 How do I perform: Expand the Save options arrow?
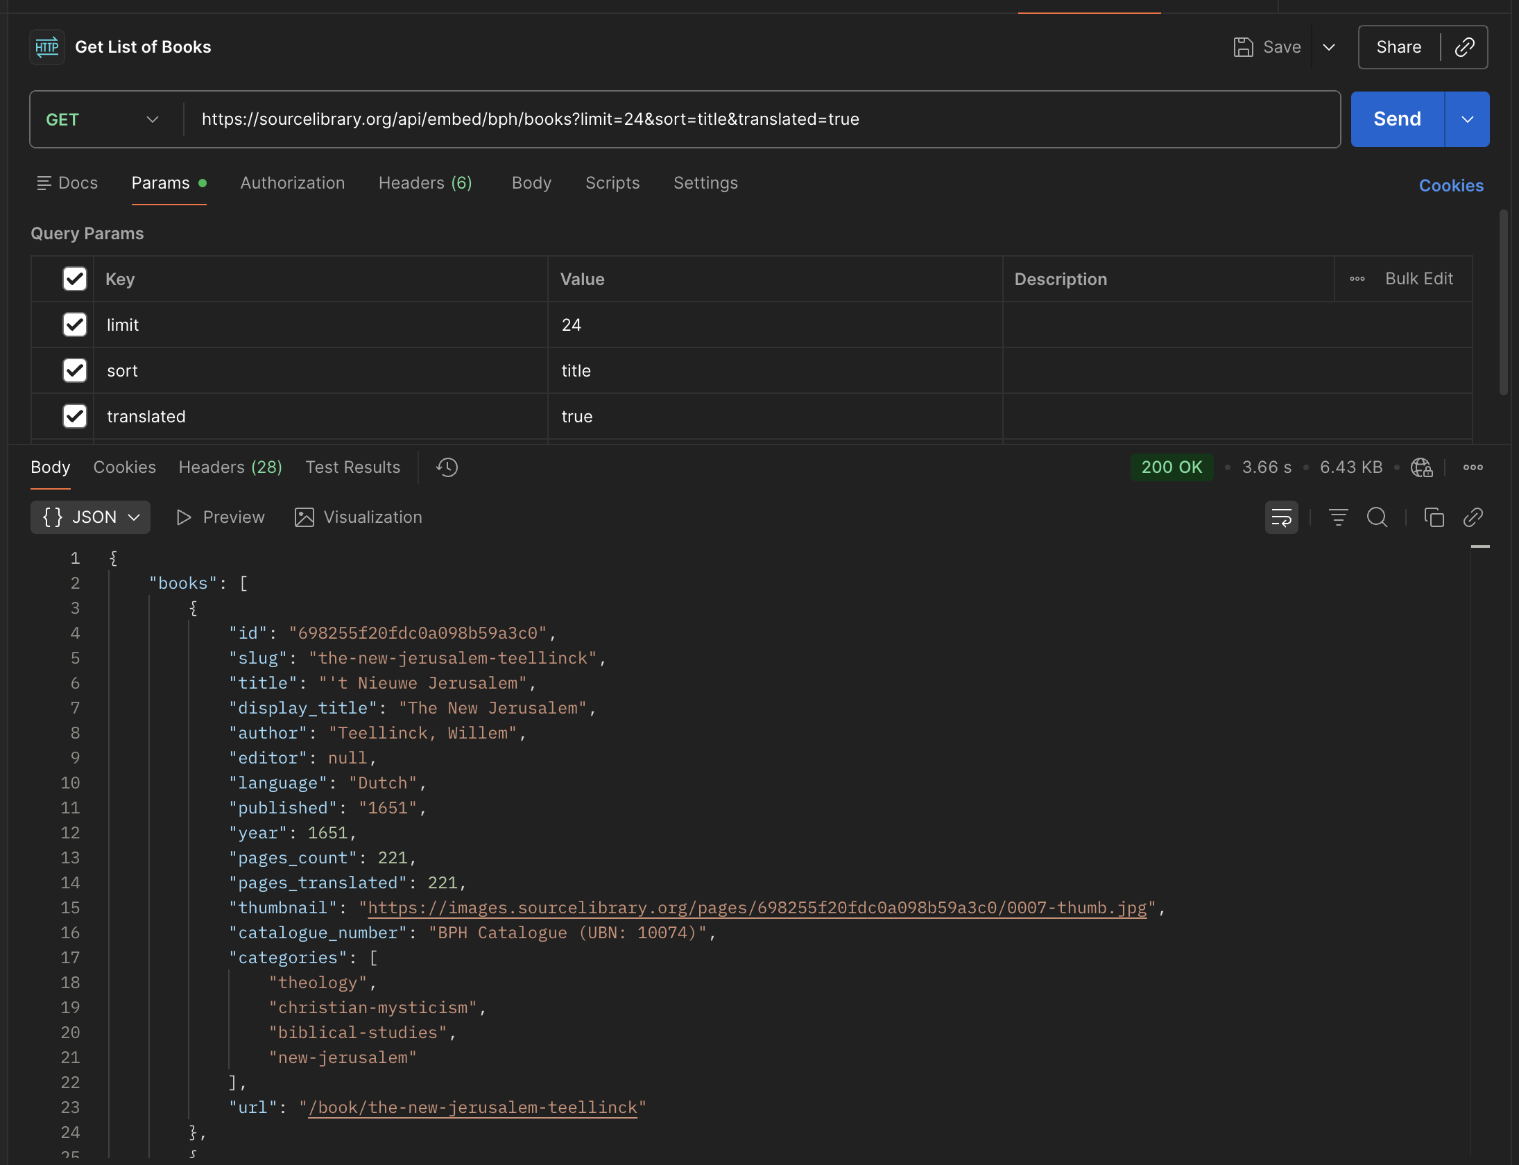[x=1328, y=47]
